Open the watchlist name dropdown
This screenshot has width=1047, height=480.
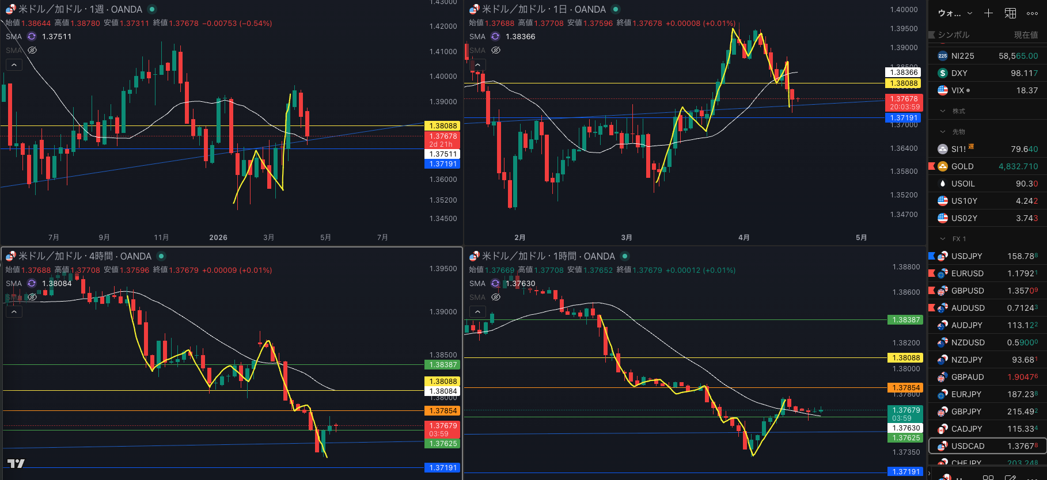click(955, 13)
